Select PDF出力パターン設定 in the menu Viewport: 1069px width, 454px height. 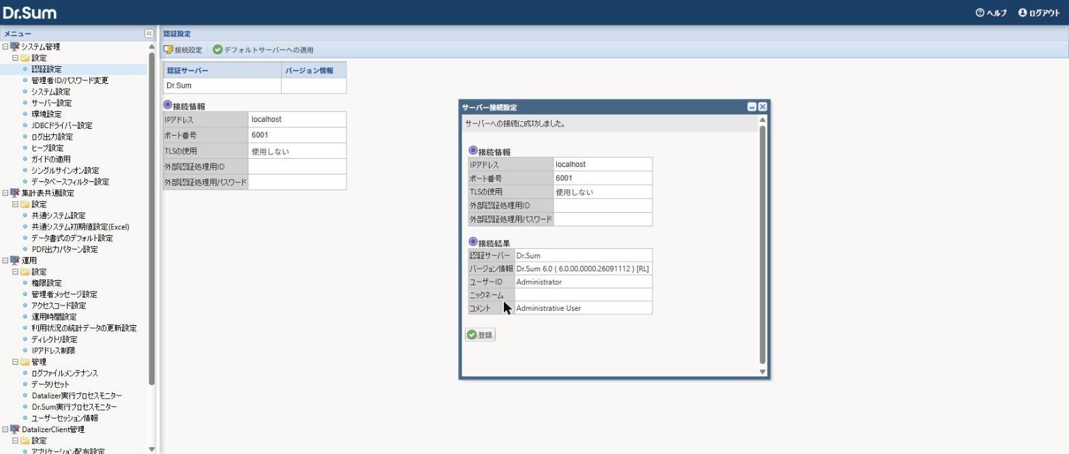65,249
